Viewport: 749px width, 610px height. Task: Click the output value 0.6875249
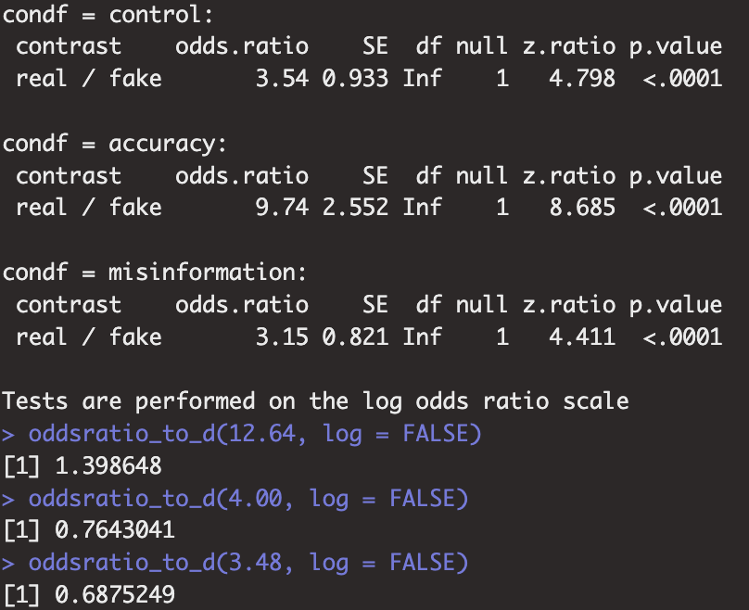coord(102,594)
